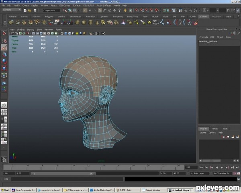Click the New Scene icon

point(25,10)
